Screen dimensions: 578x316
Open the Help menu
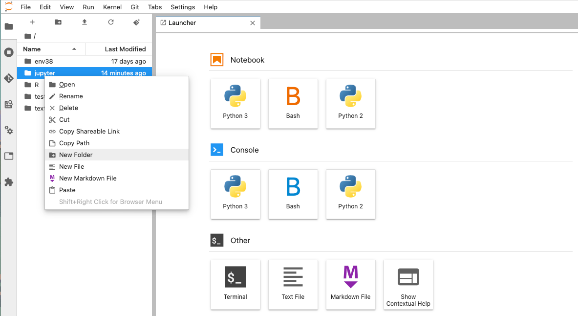[x=211, y=7]
